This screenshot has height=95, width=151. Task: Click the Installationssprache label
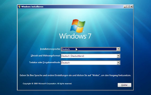coord(50,49)
